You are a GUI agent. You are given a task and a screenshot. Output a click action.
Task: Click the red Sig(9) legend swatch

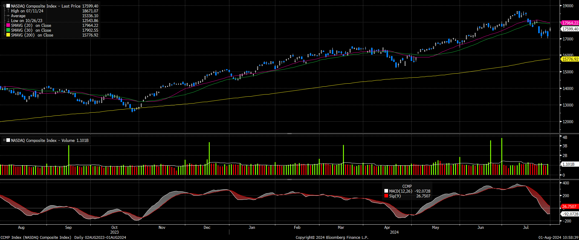point(386,196)
